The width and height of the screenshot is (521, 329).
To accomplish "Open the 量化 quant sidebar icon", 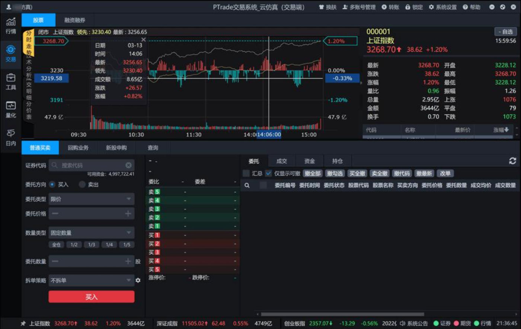I will click(x=11, y=110).
